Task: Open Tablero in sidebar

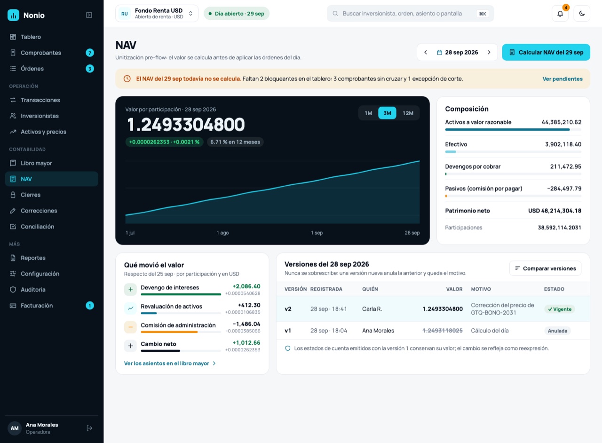Action: pos(52,37)
